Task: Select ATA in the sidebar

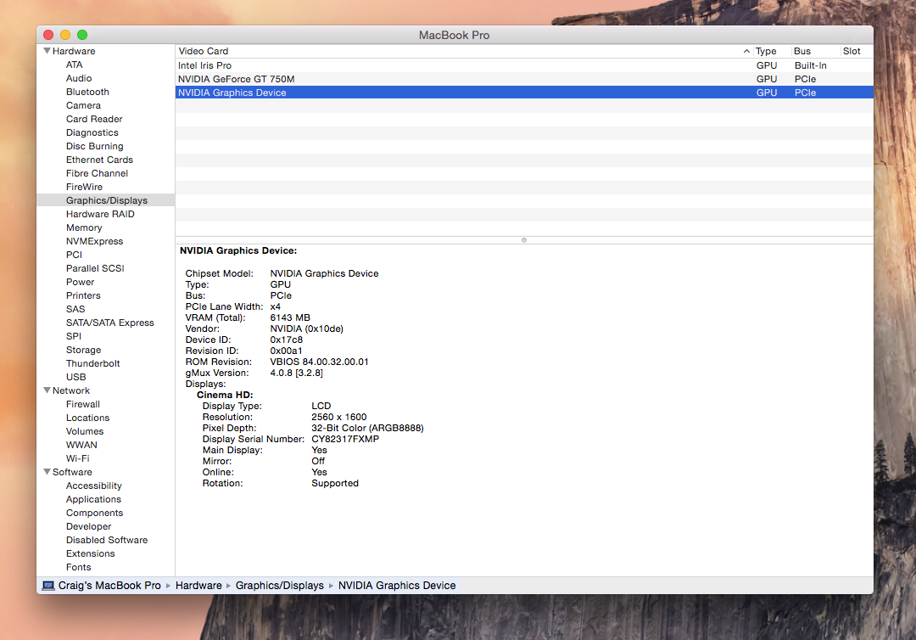Action: point(74,65)
